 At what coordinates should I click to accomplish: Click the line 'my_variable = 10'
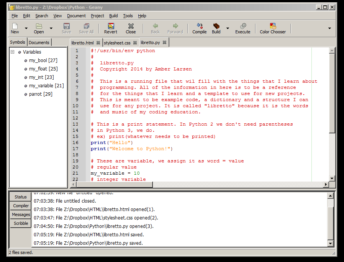[x=115, y=173]
